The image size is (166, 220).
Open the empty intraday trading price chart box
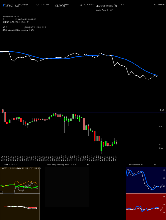tap(66, 187)
